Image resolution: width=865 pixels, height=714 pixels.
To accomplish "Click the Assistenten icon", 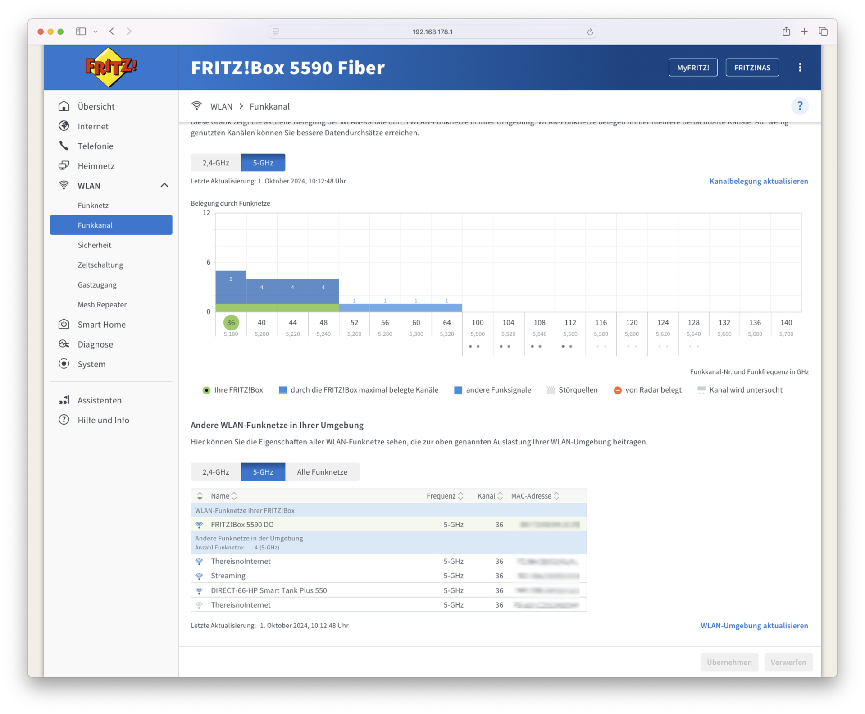I will (x=64, y=400).
